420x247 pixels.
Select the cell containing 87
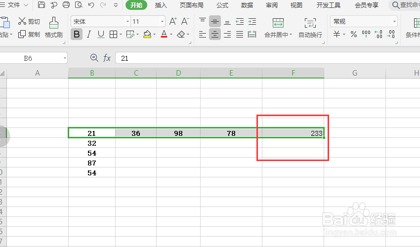point(92,163)
